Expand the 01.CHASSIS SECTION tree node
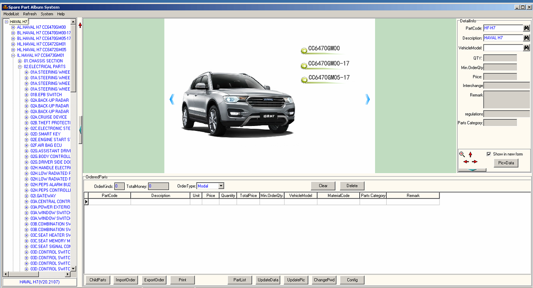Viewport: 533px width, 288px height. (20, 61)
